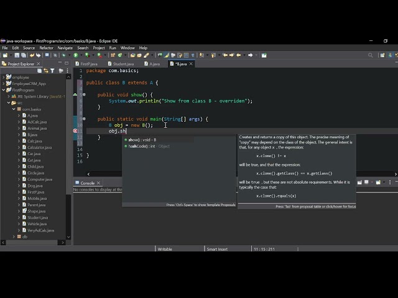This screenshot has width=398, height=298.
Task: Expand the EmployeeCRM_App project
Action: point(3,84)
